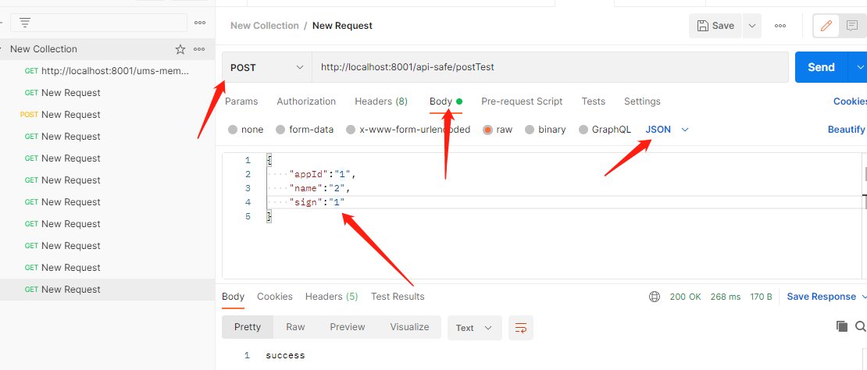
Task: Star the New Collection in sidebar
Action: point(180,49)
